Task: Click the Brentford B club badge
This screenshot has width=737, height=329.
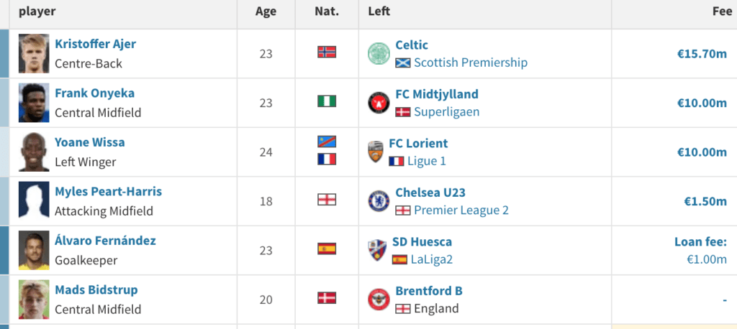Action: pyautogui.click(x=379, y=300)
